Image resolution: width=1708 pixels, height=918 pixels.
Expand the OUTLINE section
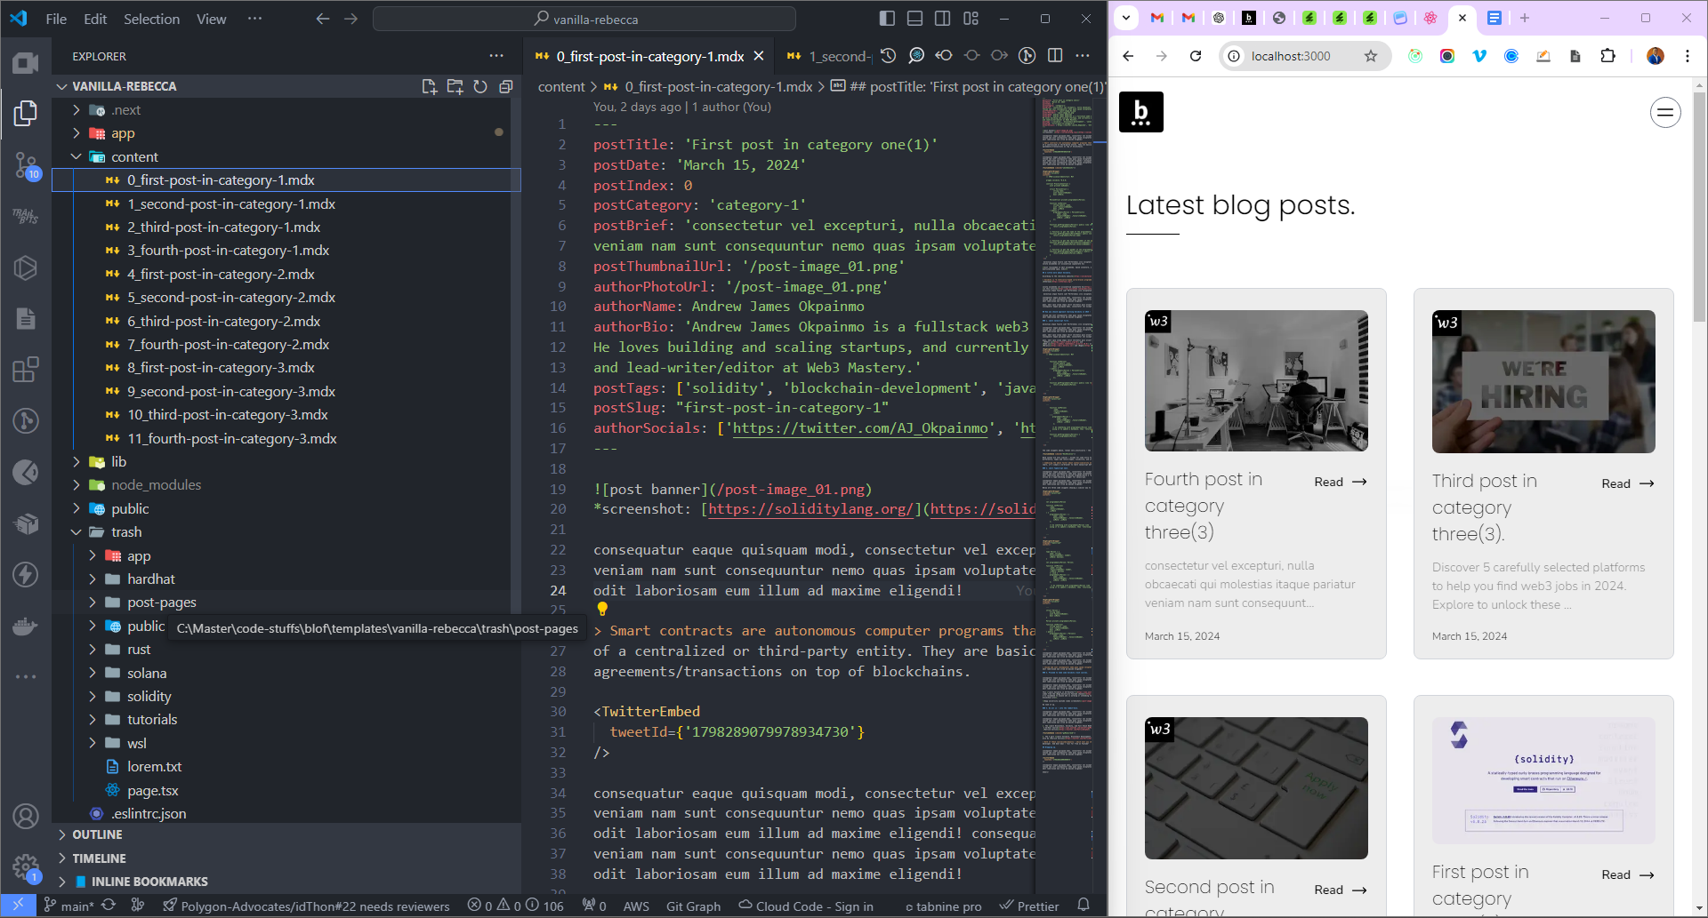[x=286, y=834]
